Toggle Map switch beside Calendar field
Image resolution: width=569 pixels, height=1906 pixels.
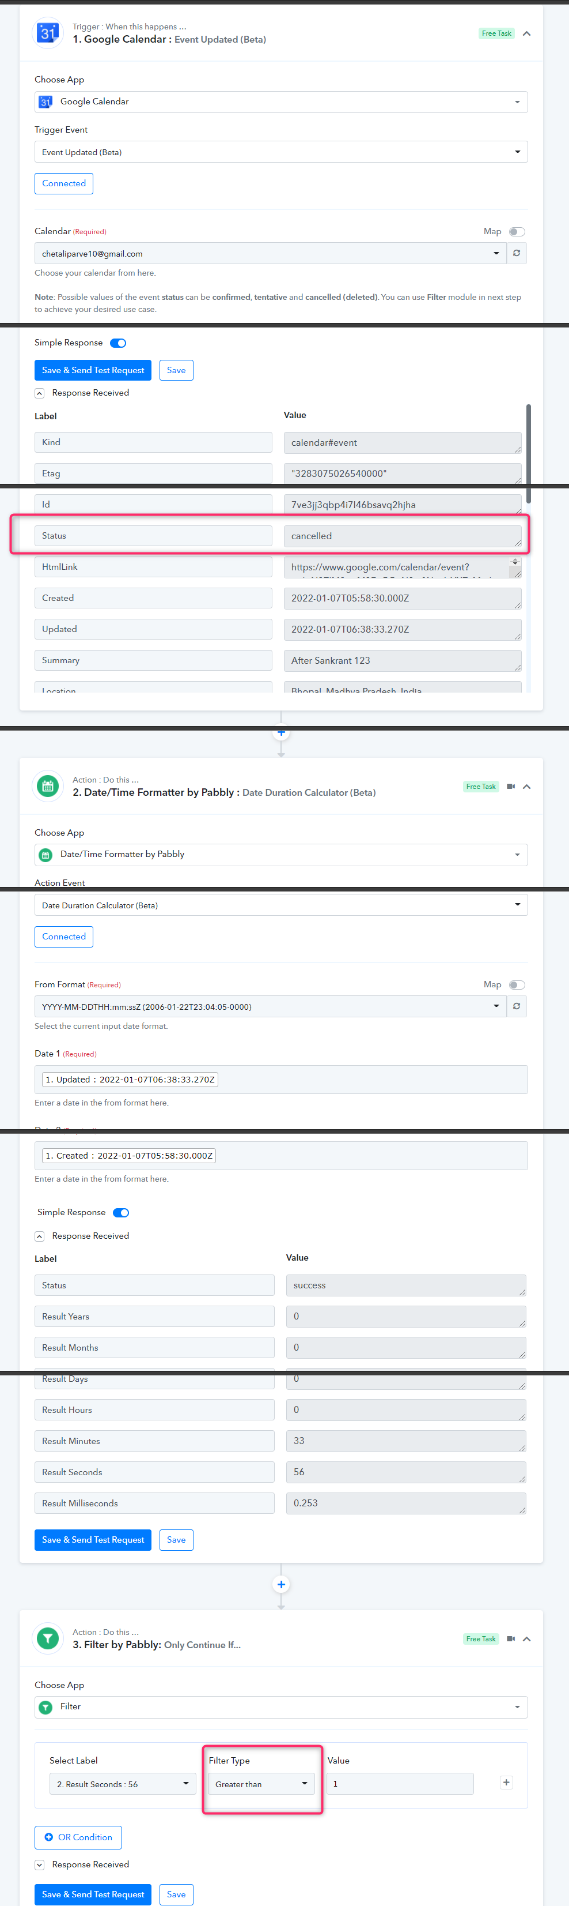[x=517, y=232]
